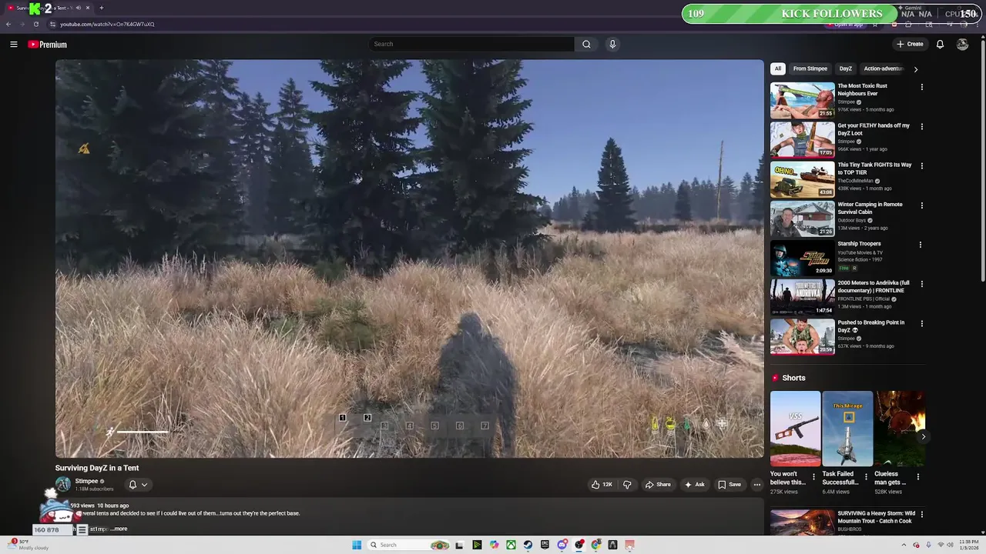This screenshot has width=986, height=554.
Task: Open YouTube notifications bell in header
Action: 940,44
